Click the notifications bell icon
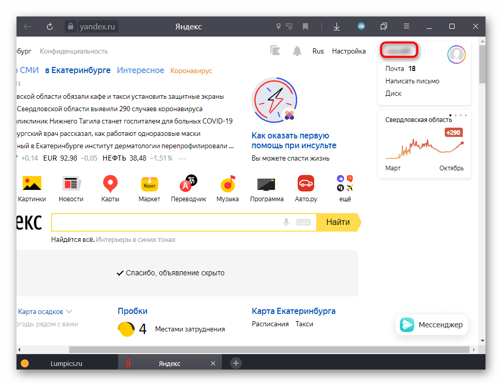Viewport: 502px width, 386px height. coord(297,51)
